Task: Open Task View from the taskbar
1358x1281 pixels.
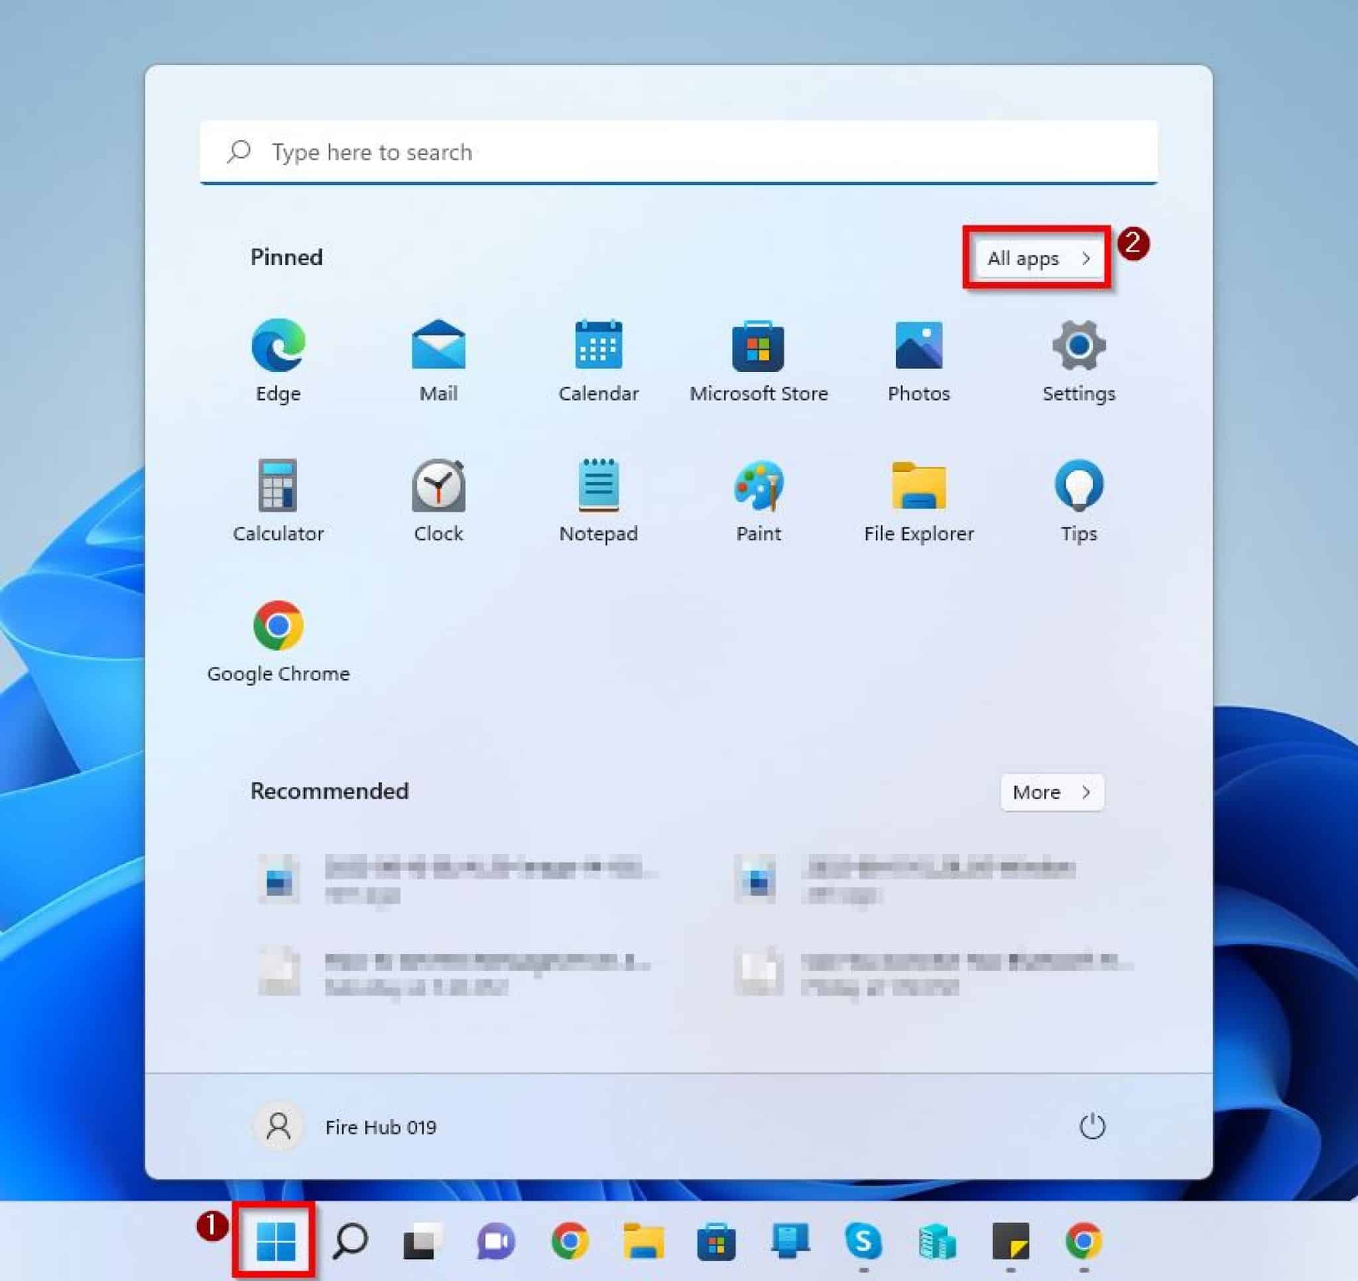Action: [424, 1243]
